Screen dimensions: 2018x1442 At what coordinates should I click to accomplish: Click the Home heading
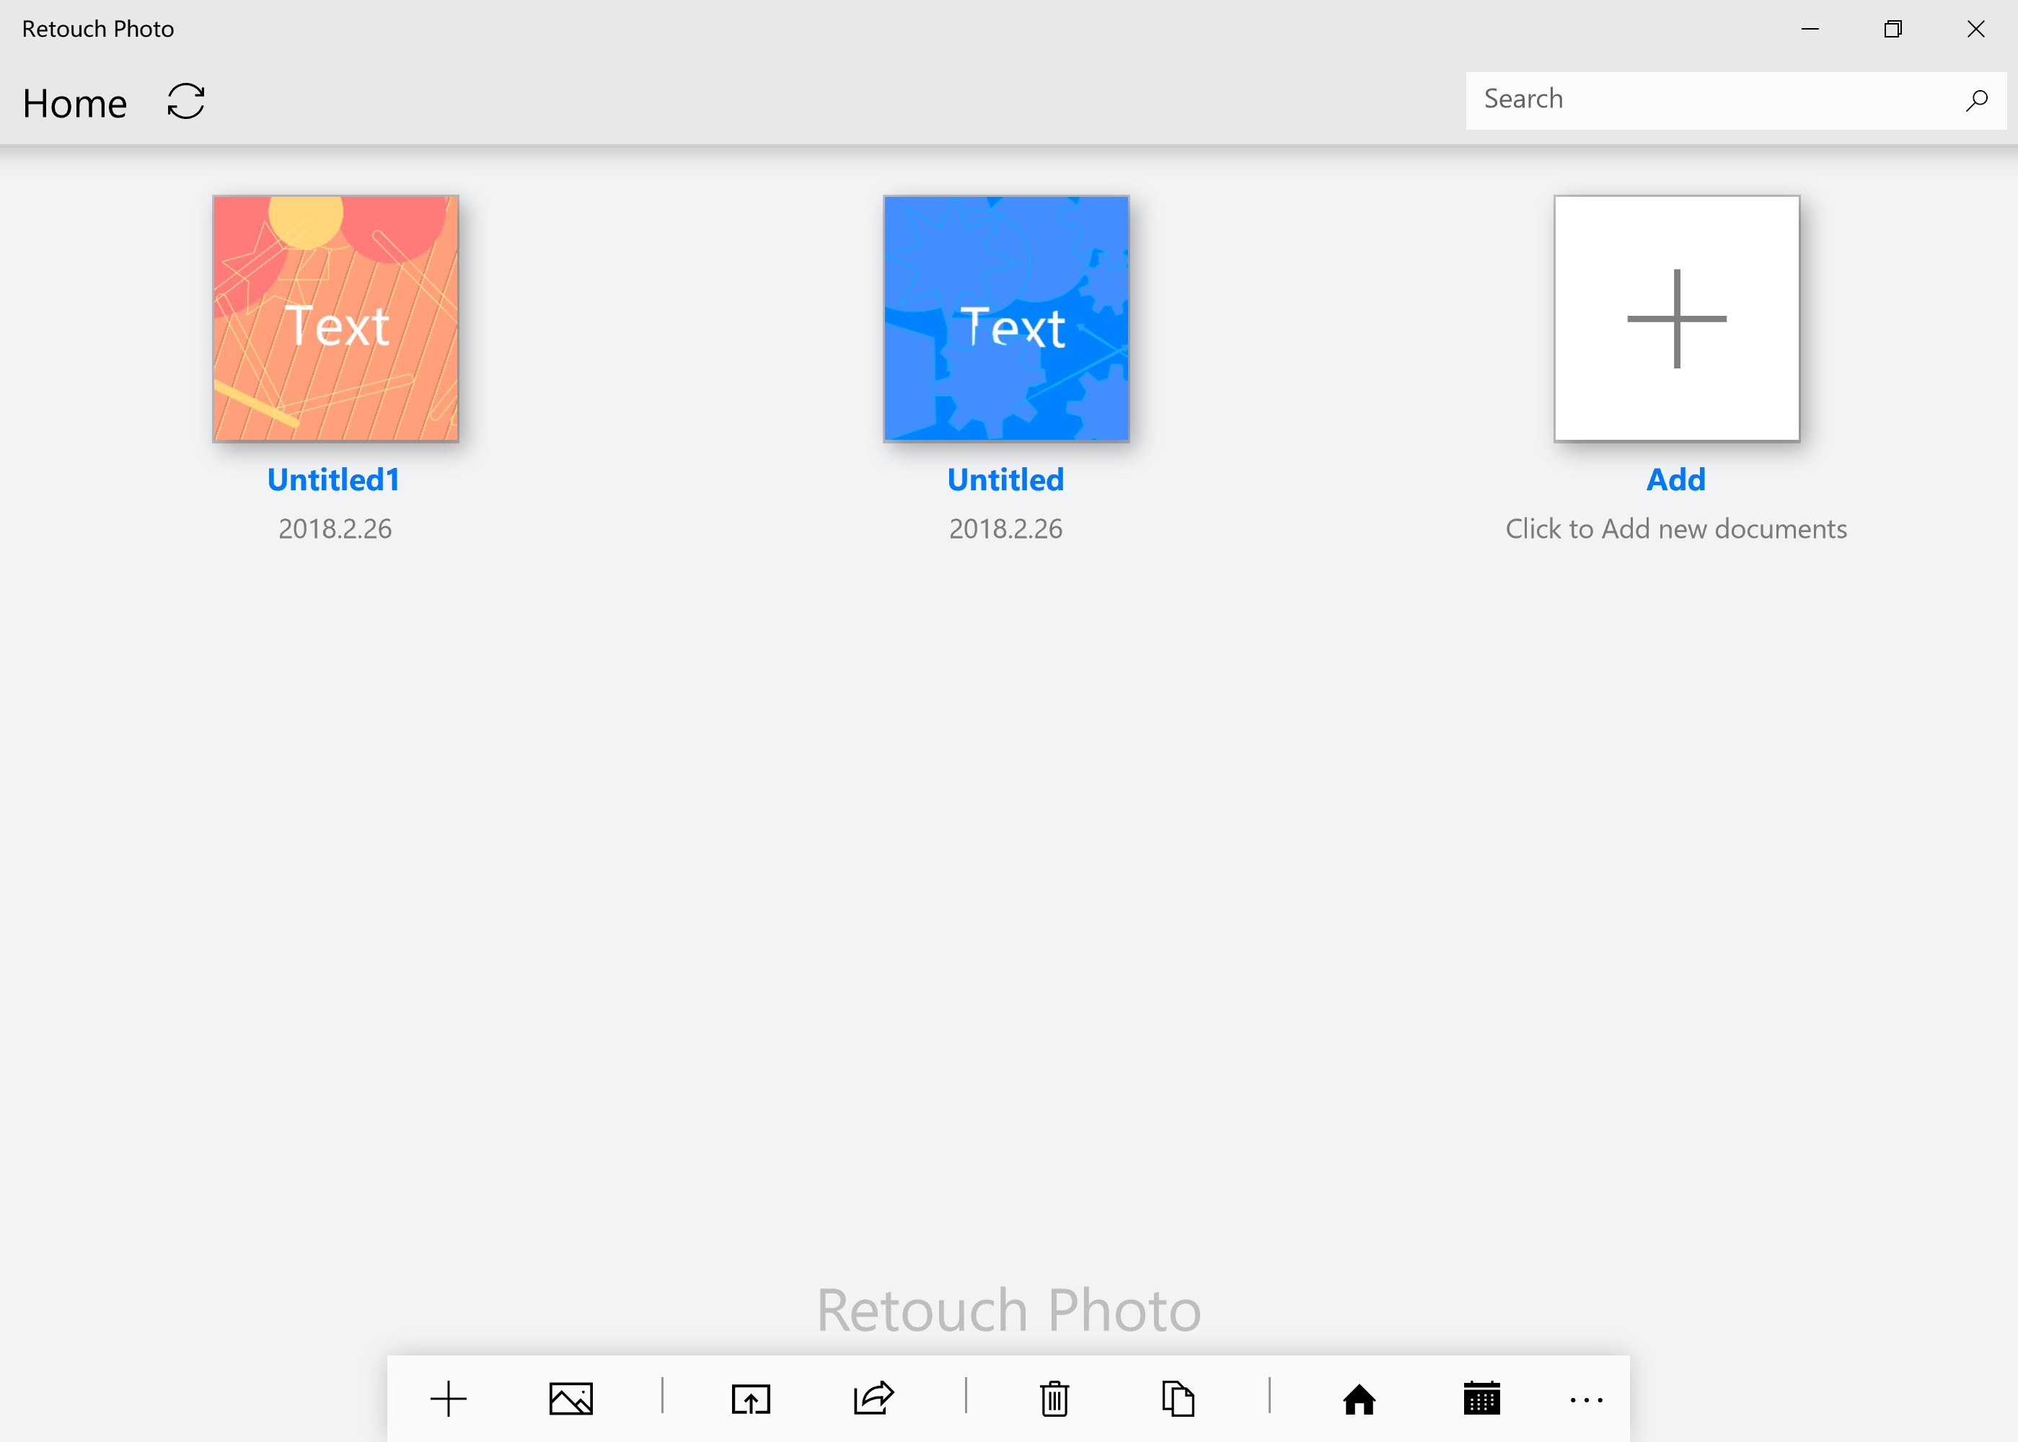coord(74,103)
